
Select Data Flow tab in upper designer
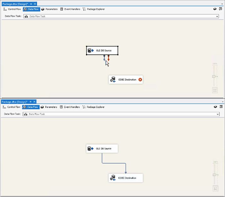click(31, 9)
